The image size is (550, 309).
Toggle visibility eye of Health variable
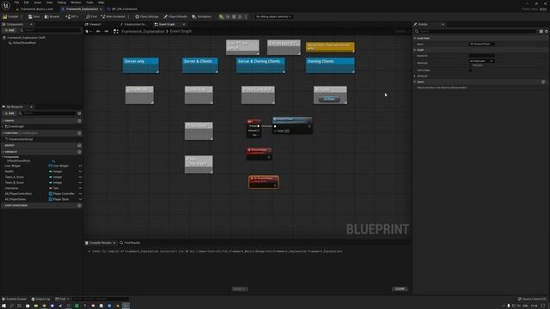[x=80, y=172]
